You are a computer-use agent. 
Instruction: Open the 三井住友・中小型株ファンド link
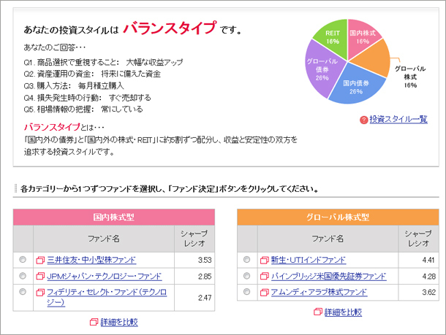tap(91, 260)
